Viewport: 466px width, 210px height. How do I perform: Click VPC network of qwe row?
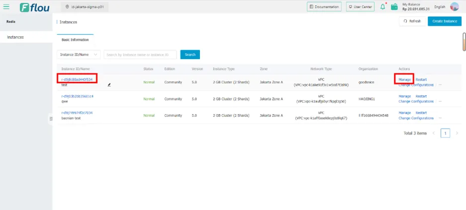point(321,99)
